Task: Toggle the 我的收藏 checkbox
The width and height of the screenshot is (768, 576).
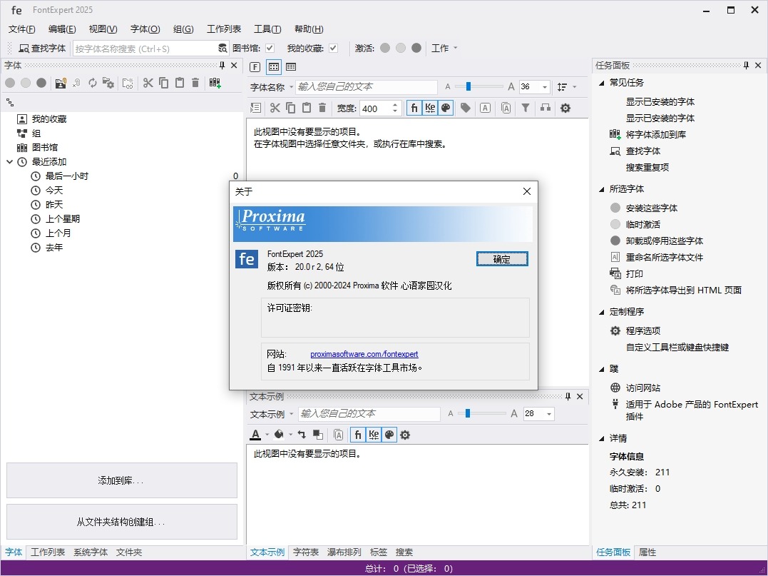Action: (x=333, y=48)
